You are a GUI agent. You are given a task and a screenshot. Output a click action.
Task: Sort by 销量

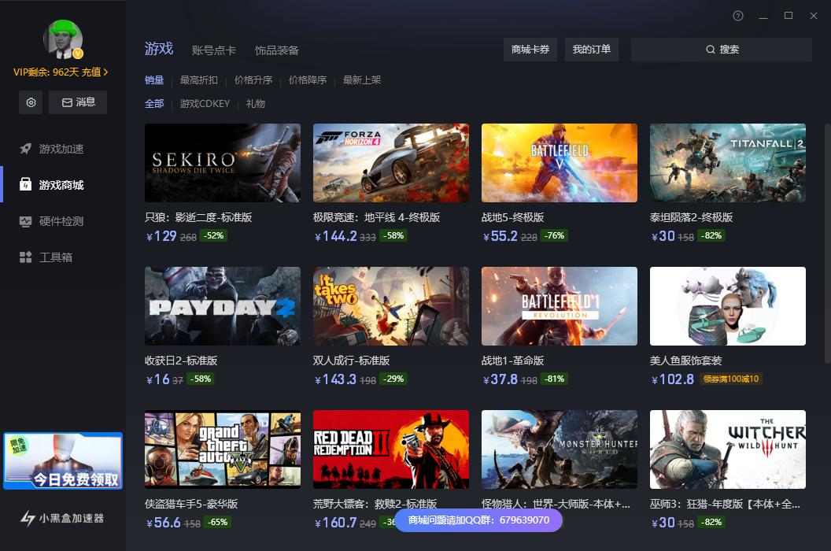pyautogui.click(x=154, y=80)
